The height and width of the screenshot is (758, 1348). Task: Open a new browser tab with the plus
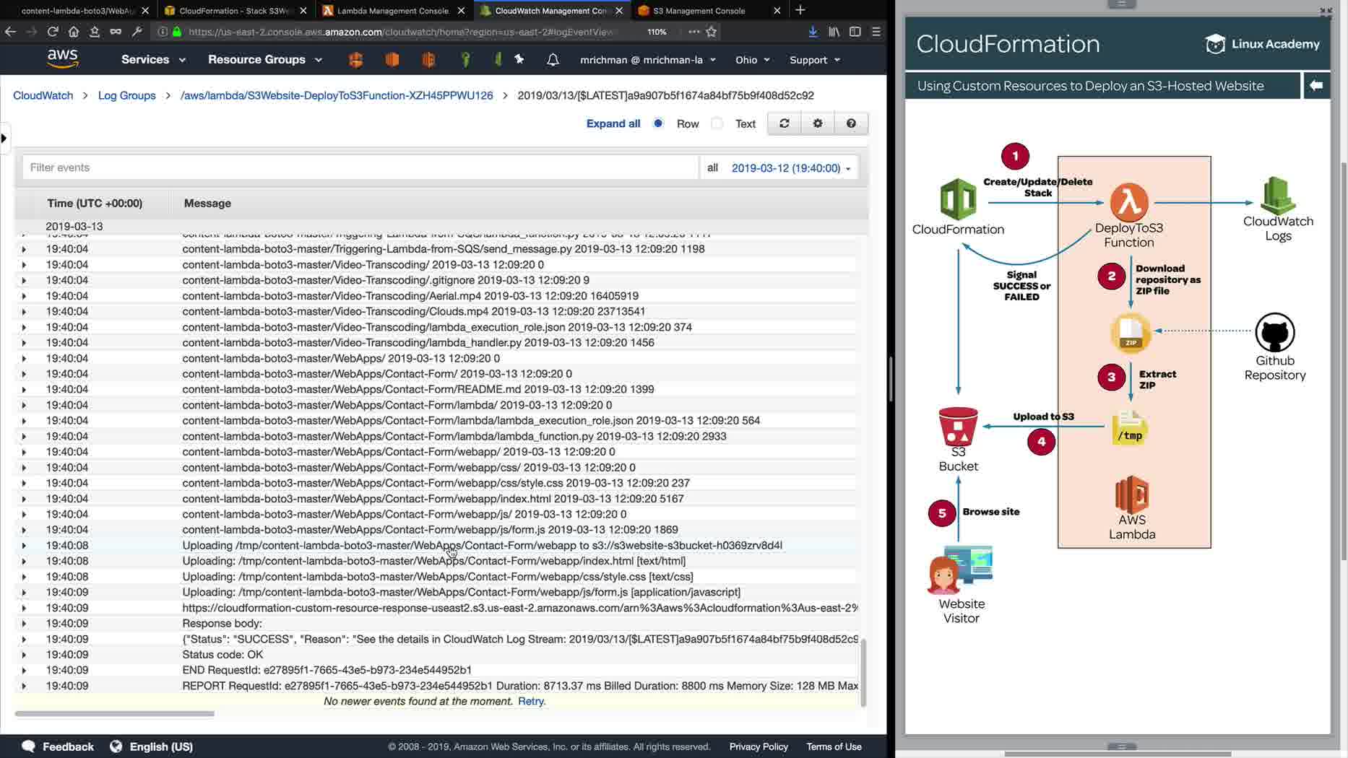[x=800, y=10]
